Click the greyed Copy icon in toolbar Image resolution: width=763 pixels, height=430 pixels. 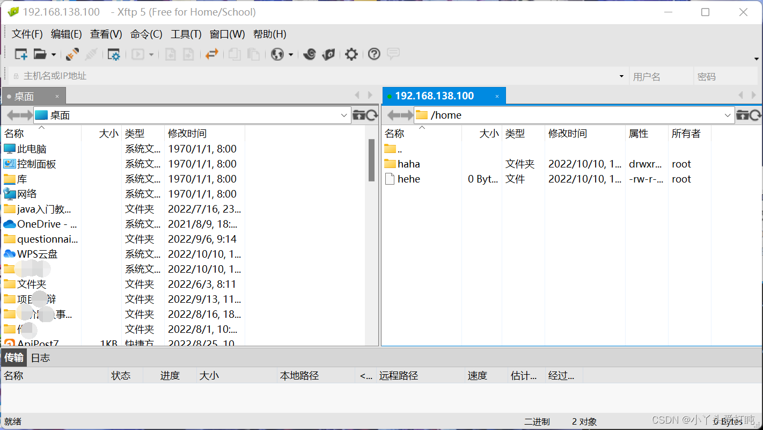(234, 54)
